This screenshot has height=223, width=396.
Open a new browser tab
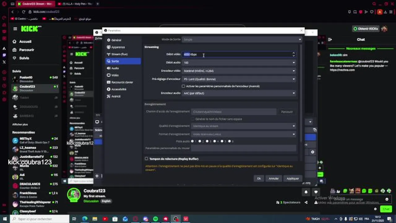coord(98,4)
